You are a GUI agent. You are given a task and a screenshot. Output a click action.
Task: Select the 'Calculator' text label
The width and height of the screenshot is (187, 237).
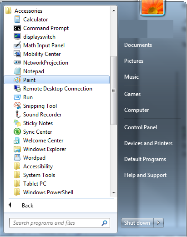pyautogui.click(x=35, y=20)
